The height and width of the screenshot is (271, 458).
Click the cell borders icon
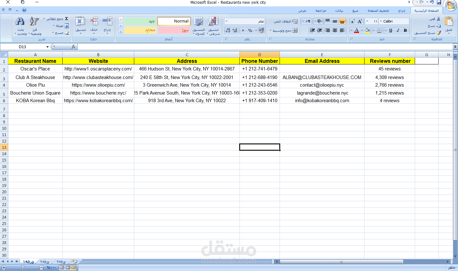tap(379, 30)
